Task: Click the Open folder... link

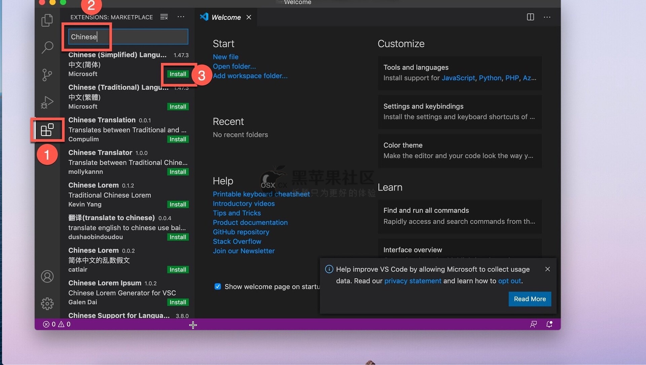Action: (234, 66)
